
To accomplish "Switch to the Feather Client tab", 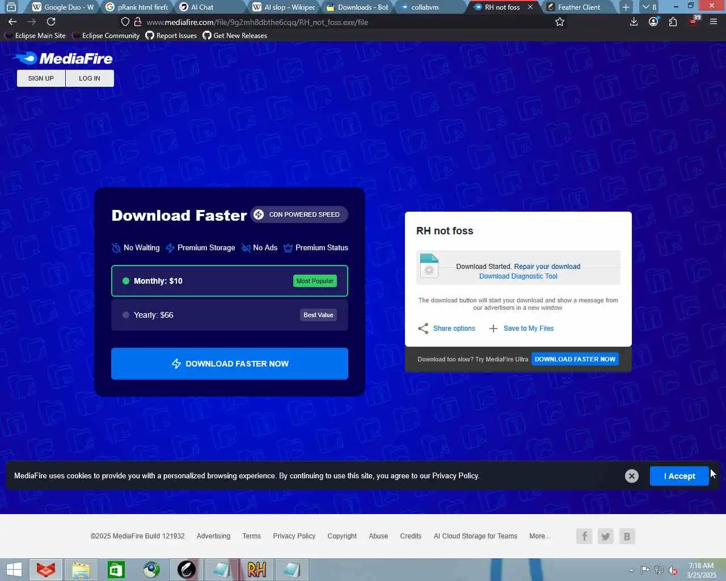I will click(579, 7).
